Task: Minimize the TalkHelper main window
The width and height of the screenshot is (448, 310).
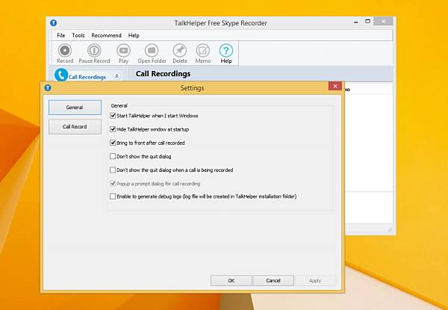Action: pos(355,22)
